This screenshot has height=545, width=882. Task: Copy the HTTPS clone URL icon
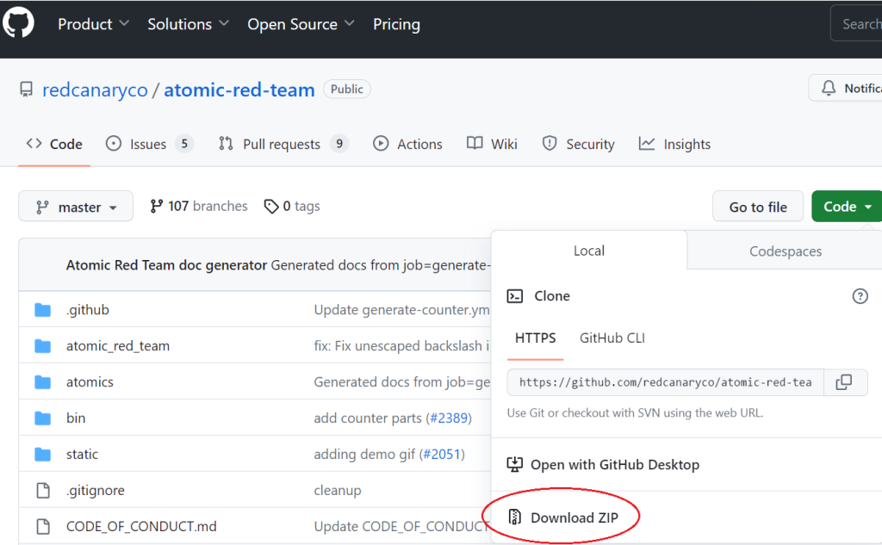844,382
